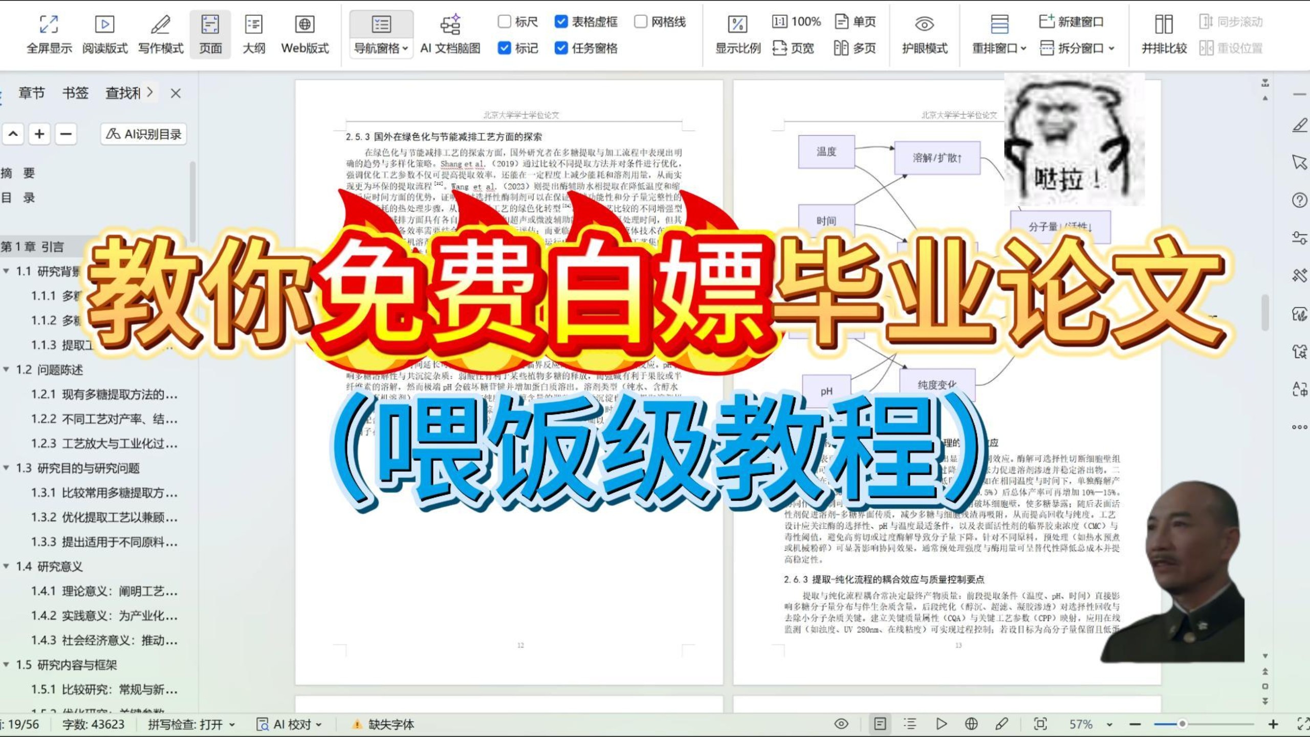Click the 显示比例 zoom ratio icon
The image size is (1310, 737).
tap(737, 24)
